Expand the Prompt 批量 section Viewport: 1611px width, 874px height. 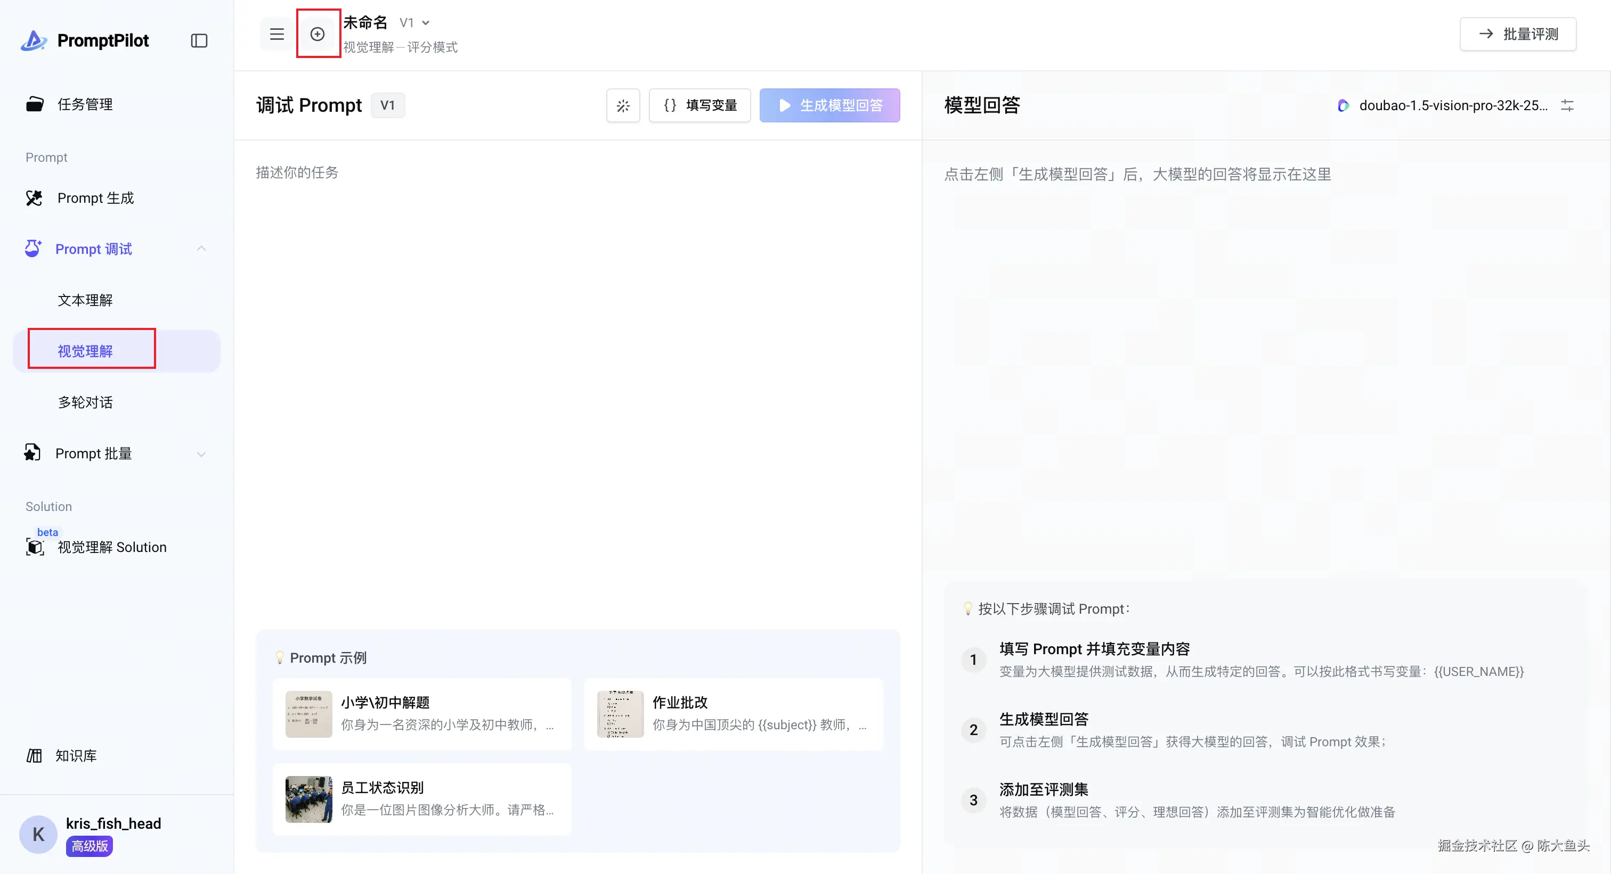click(201, 454)
